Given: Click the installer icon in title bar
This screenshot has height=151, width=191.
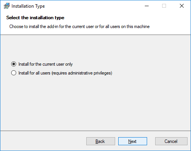Looking at the screenshot, I should tap(7, 6).
